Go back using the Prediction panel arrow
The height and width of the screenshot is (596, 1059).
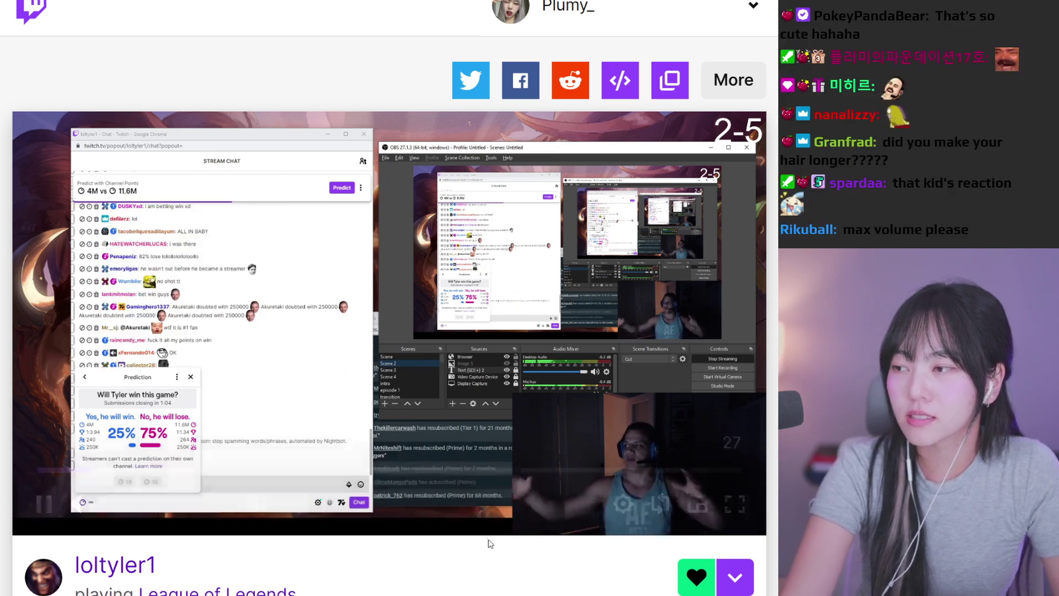coord(85,377)
